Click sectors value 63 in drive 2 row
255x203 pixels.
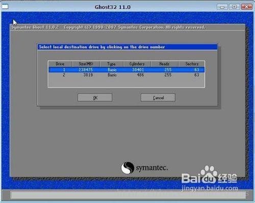coord(197,75)
